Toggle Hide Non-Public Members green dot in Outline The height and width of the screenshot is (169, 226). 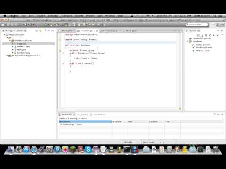[x=214, y=35]
